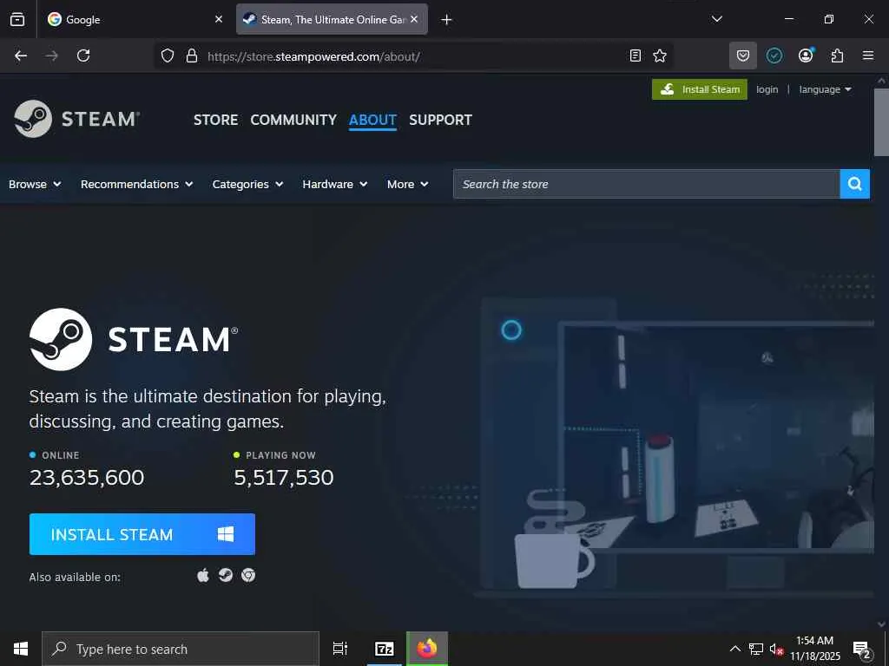This screenshot has height=666, width=889.
Task: Click the network tray icon
Action: click(756, 649)
